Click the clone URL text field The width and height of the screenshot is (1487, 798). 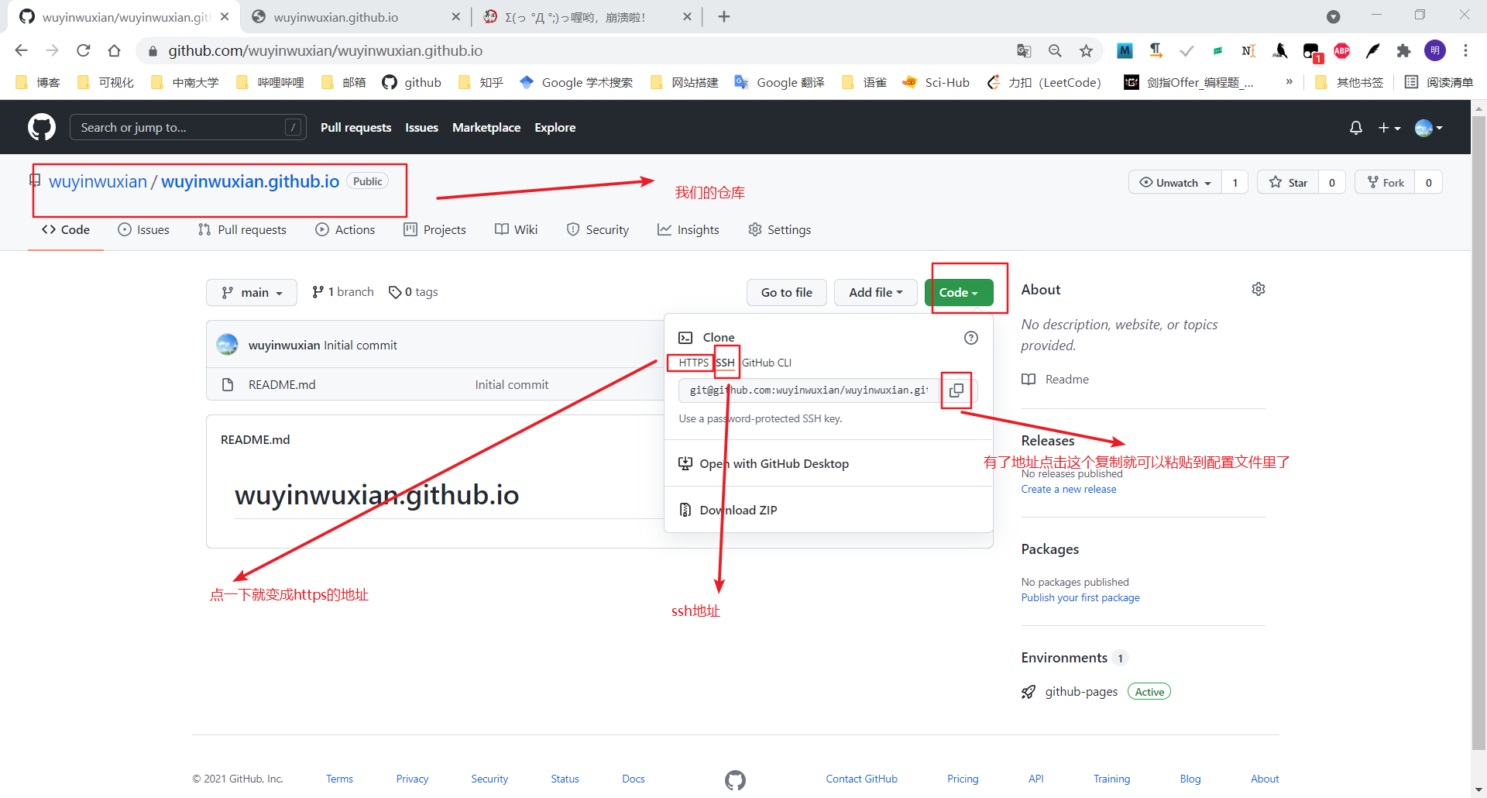[809, 390]
